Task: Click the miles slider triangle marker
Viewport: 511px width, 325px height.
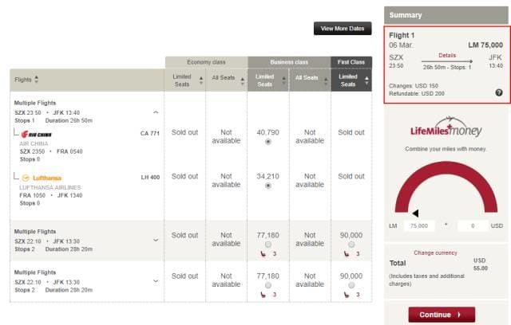Action: pyautogui.click(x=414, y=213)
